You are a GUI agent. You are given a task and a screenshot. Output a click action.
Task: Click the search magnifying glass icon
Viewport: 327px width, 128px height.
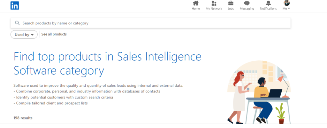pos(17,23)
